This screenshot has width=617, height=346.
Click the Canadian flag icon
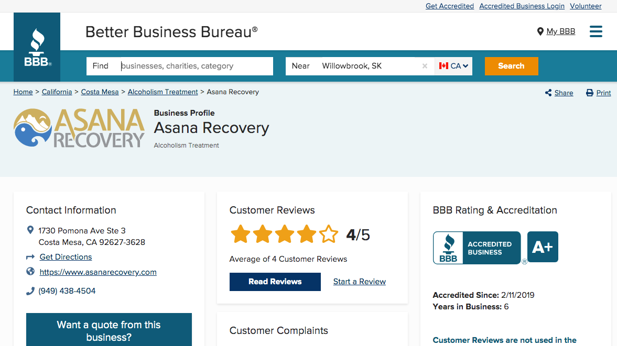[x=443, y=66]
